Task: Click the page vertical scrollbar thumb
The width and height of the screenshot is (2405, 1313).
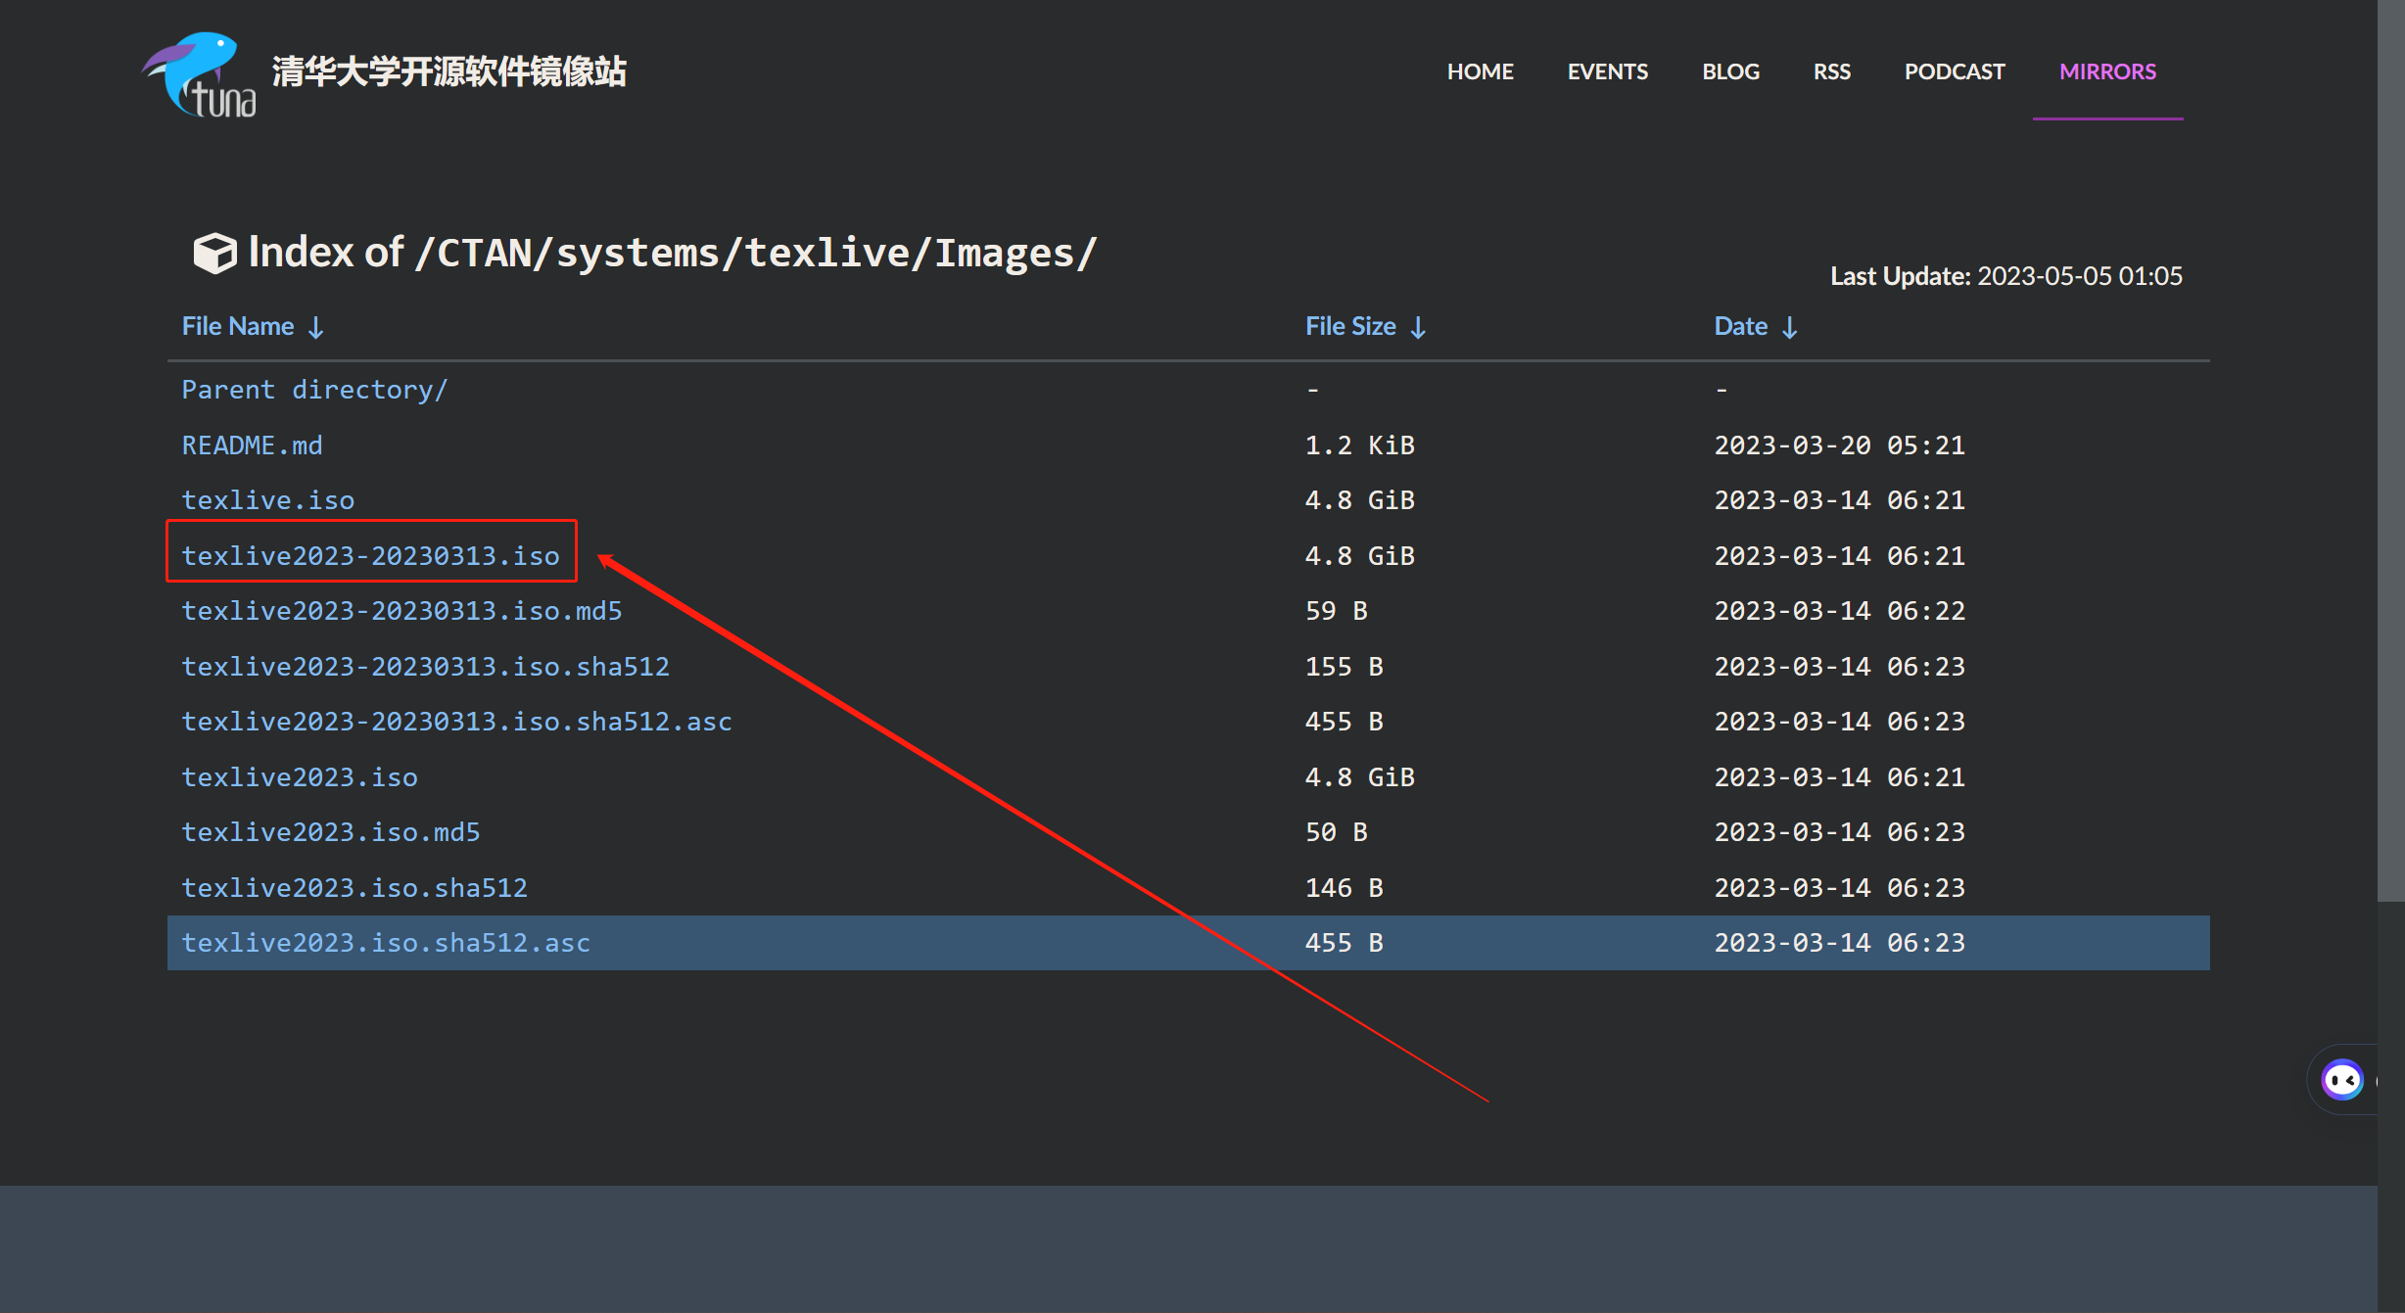Action: [2390, 450]
